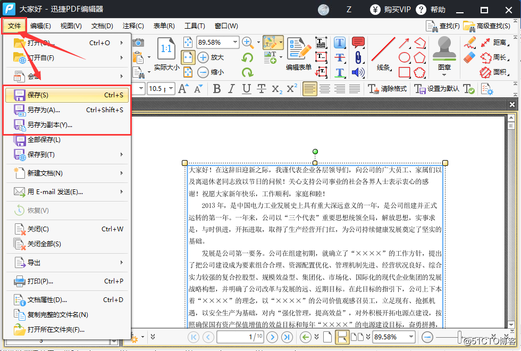Viewport: 521px width, 351px height.
Task: Open the 表单(R) menu
Action: (x=164, y=26)
